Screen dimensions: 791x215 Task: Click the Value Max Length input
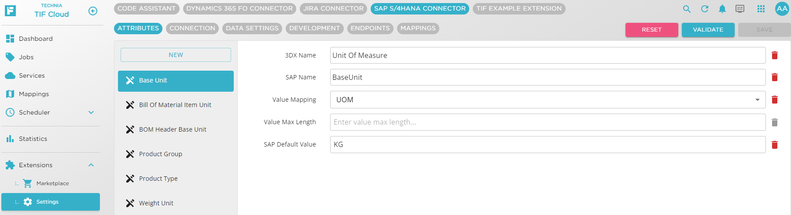click(547, 122)
